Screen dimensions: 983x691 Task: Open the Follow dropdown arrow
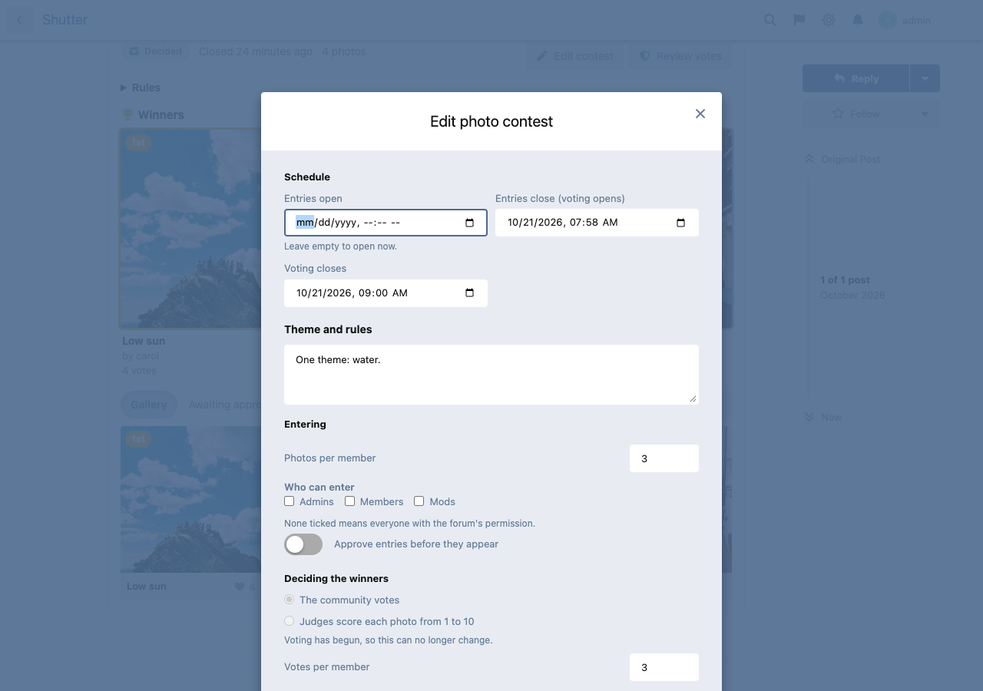tap(925, 114)
